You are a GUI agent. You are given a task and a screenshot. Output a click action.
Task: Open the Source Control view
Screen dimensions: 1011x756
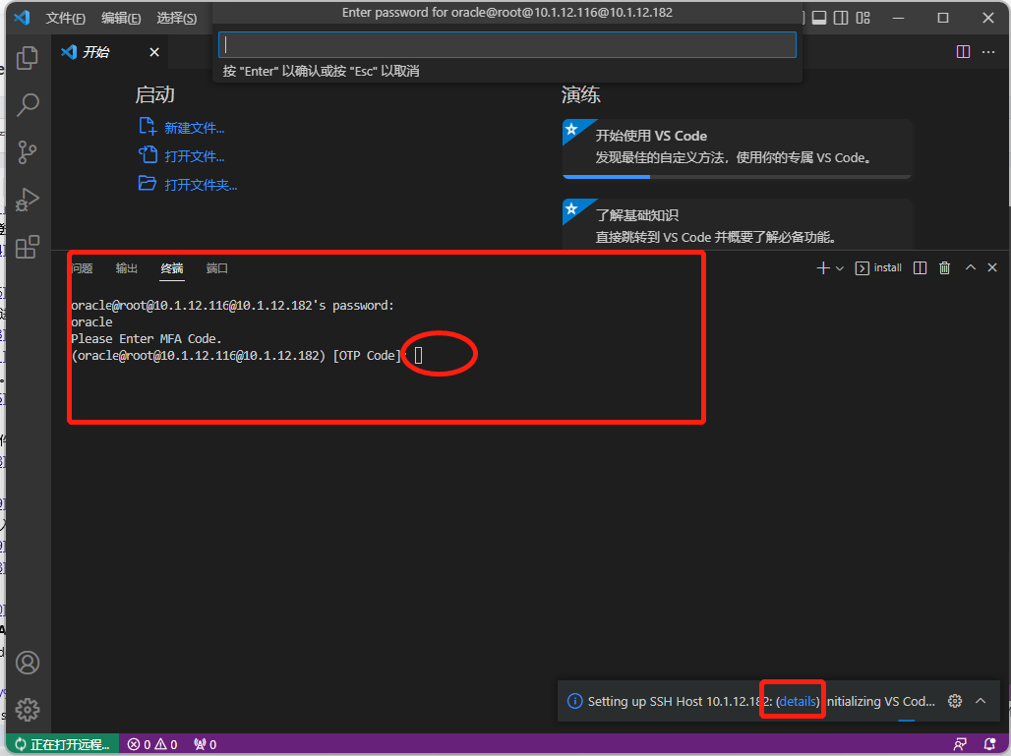pyautogui.click(x=27, y=152)
